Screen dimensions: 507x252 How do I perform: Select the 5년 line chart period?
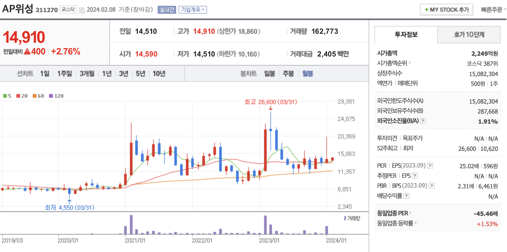tap(140, 73)
